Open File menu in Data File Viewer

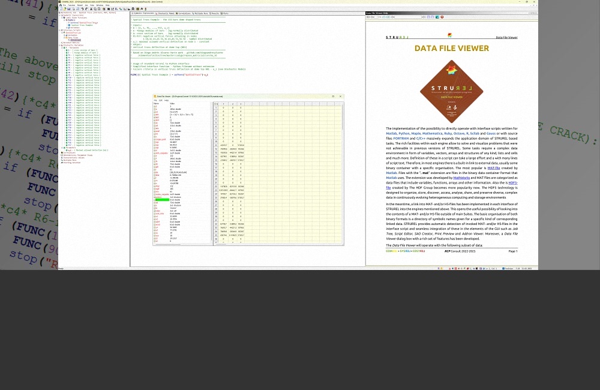click(x=155, y=100)
